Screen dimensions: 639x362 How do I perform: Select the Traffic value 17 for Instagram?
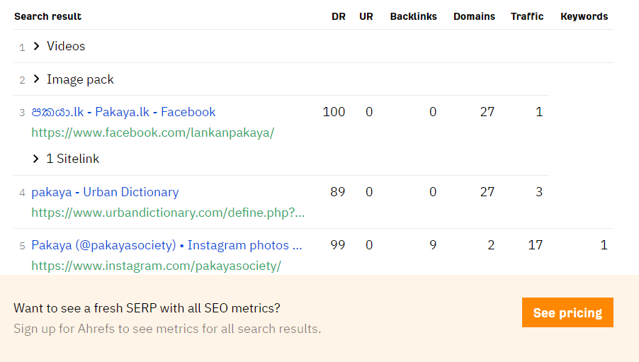coord(535,244)
